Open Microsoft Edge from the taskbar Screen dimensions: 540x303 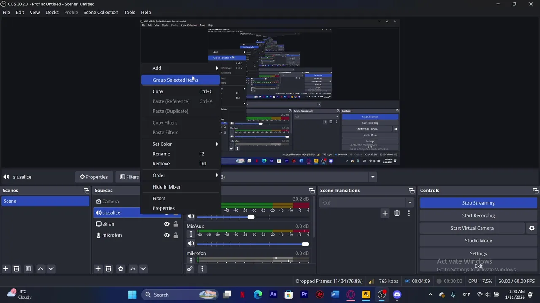[x=258, y=295]
